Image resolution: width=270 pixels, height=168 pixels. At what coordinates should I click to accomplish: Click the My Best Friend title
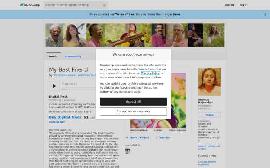click(x=68, y=69)
